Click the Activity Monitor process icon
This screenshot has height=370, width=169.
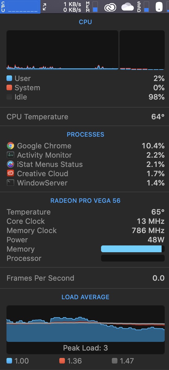(x=11, y=155)
